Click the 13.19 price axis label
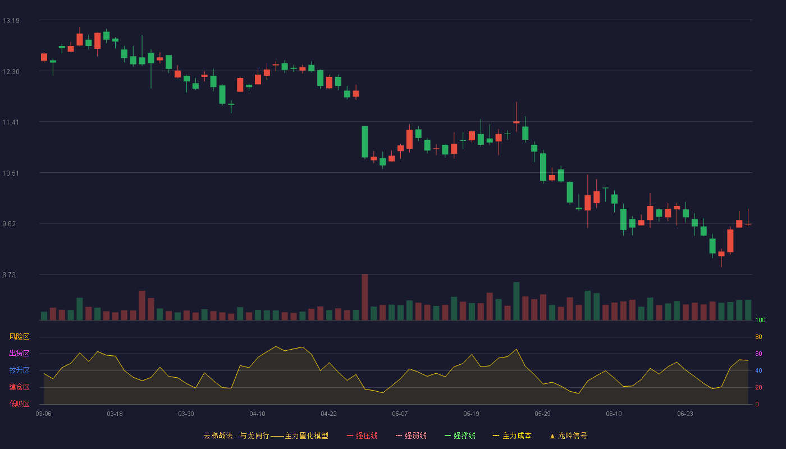The height and width of the screenshot is (449, 786). [11, 21]
